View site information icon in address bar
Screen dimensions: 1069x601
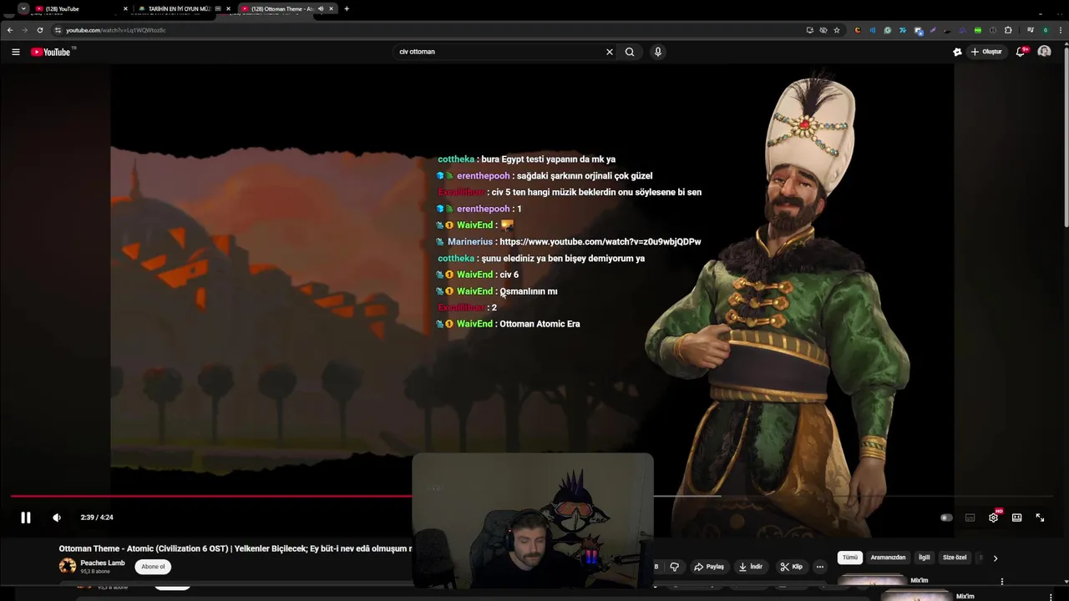(x=58, y=30)
